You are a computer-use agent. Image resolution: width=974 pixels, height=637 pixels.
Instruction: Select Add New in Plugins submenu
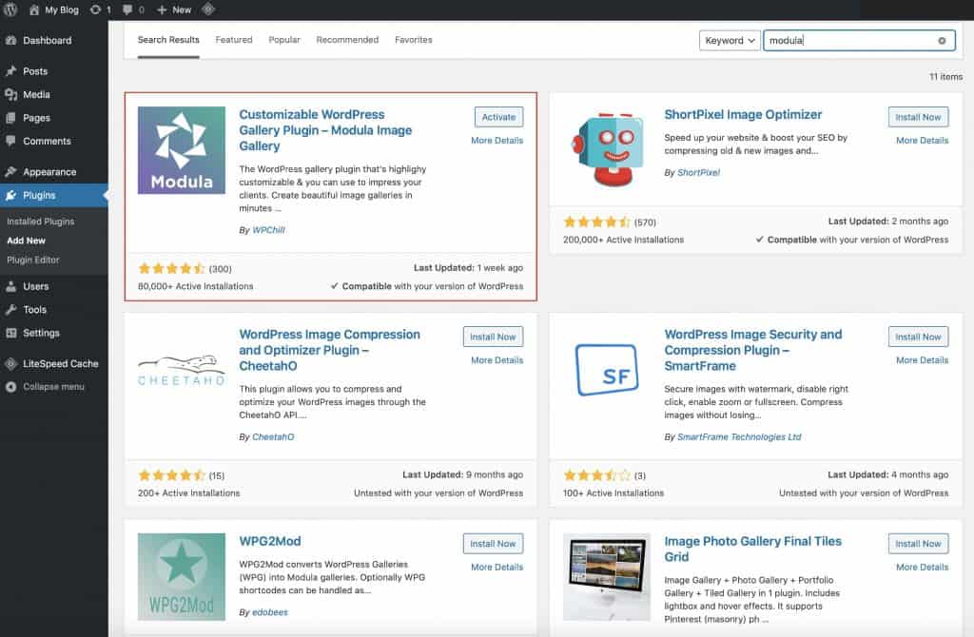pyautogui.click(x=26, y=241)
